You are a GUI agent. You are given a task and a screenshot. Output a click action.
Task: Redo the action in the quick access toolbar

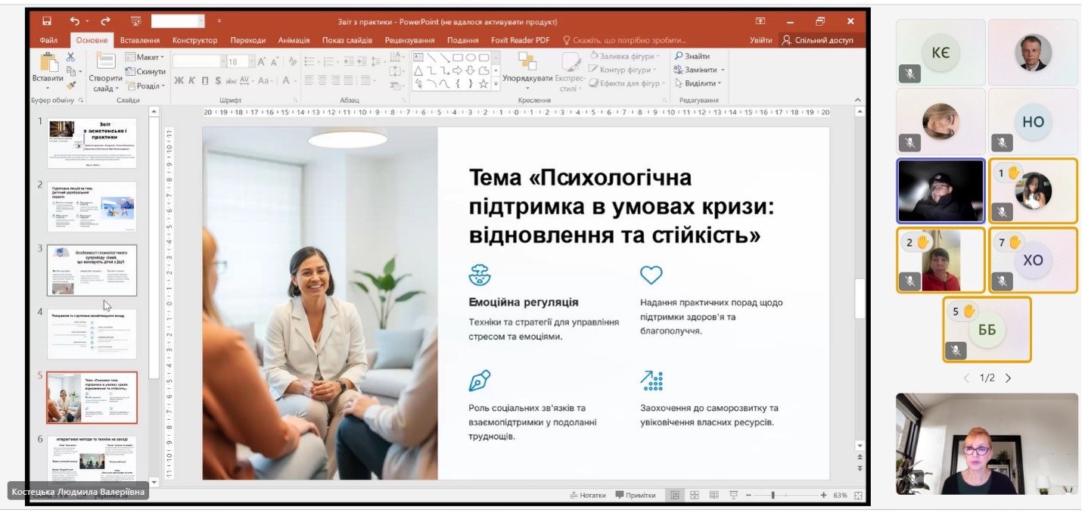click(x=105, y=21)
